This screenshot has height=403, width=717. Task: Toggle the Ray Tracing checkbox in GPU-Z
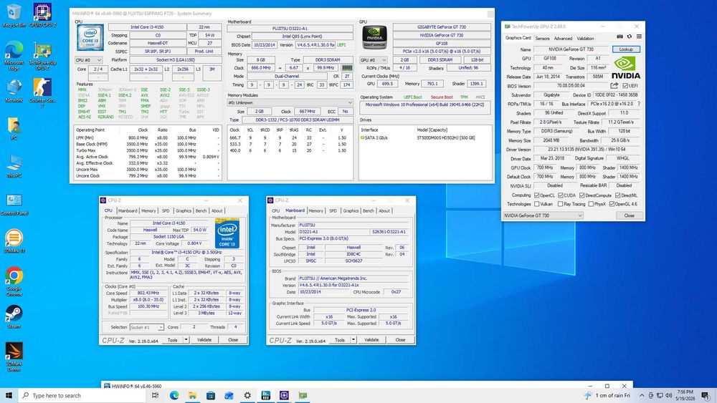tap(561, 204)
